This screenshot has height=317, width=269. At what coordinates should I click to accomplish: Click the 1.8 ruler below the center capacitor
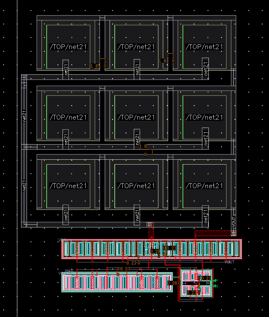[x=143, y=146]
